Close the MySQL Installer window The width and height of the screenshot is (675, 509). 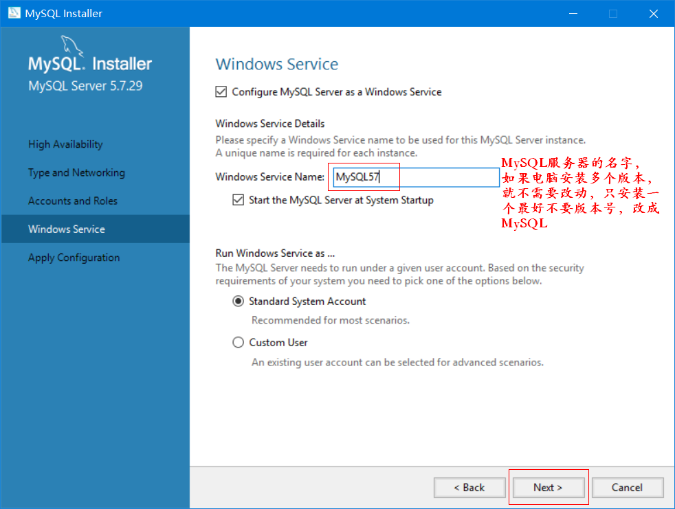(654, 13)
